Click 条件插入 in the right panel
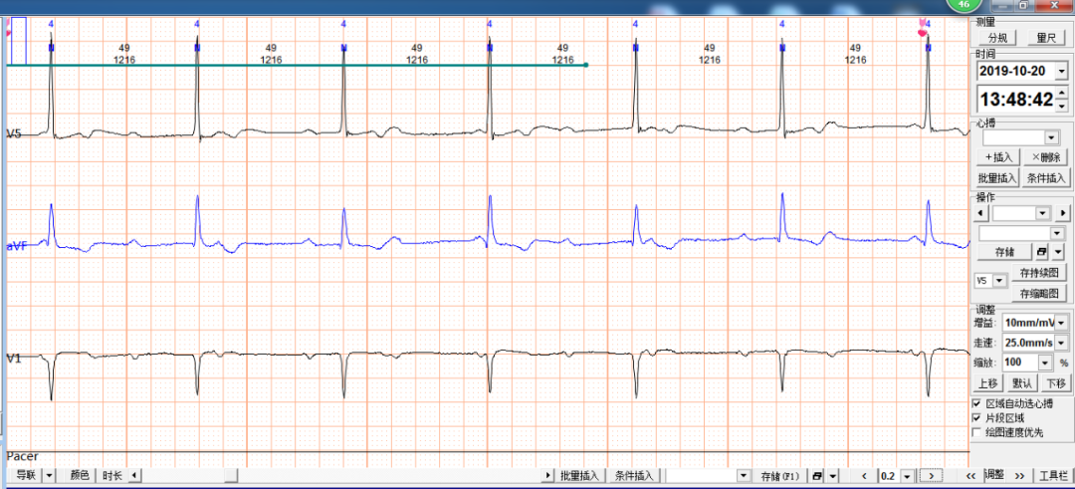 tap(1045, 178)
